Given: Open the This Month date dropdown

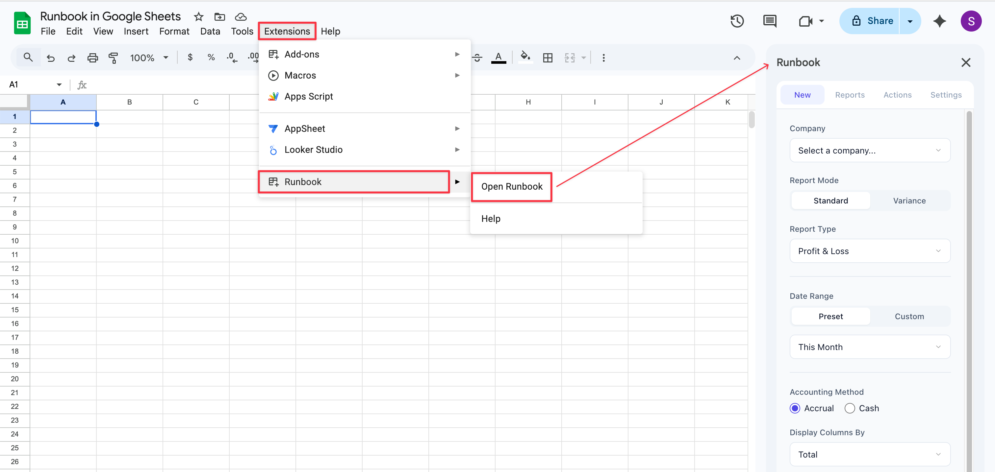Looking at the screenshot, I should tap(870, 346).
